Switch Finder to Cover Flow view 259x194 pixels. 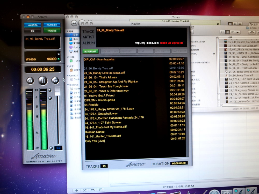(x=238, y=32)
